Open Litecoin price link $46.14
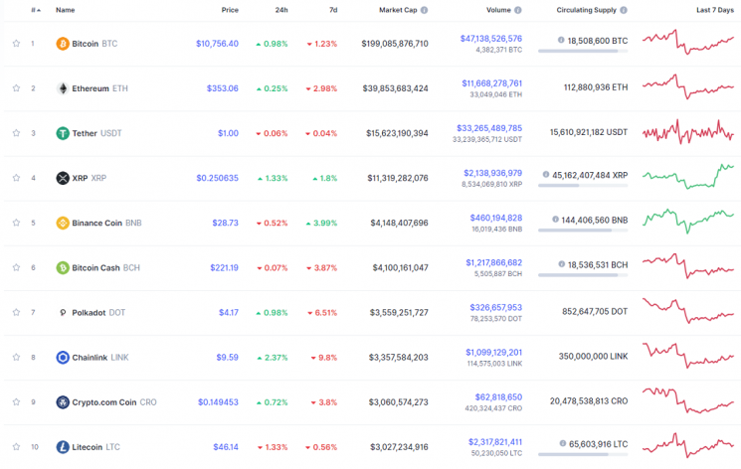 (226, 447)
